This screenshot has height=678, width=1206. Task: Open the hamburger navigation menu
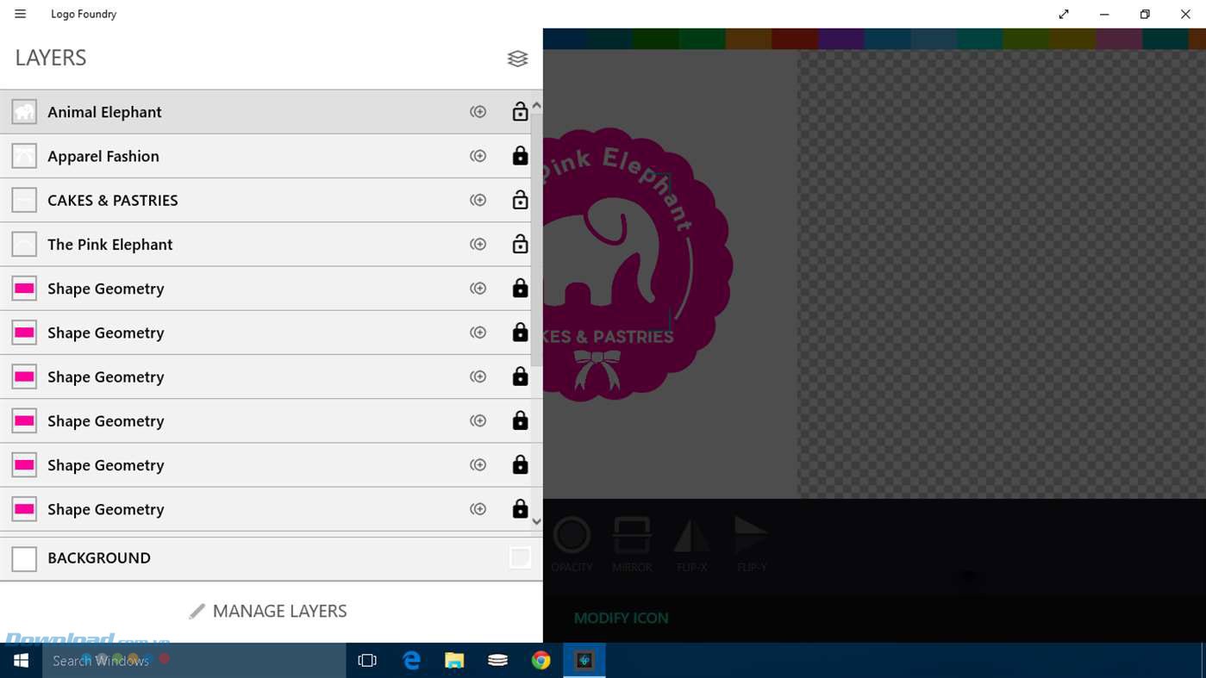[x=20, y=14]
